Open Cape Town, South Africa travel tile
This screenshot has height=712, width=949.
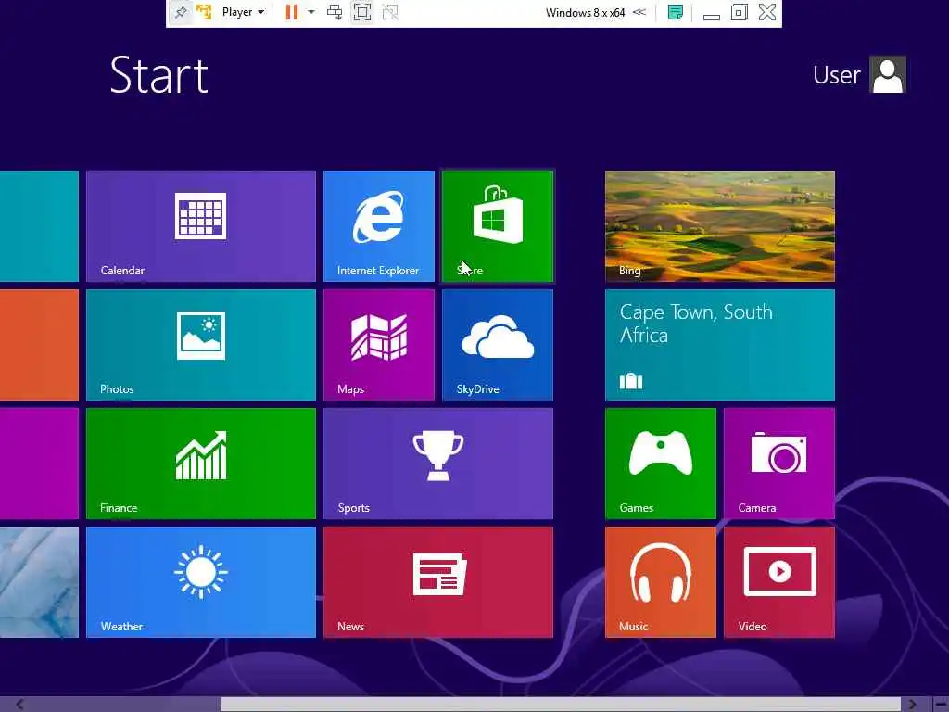point(719,345)
